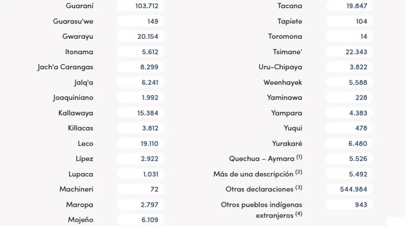
Task: Select the Weenhayek label
Action: (x=283, y=82)
